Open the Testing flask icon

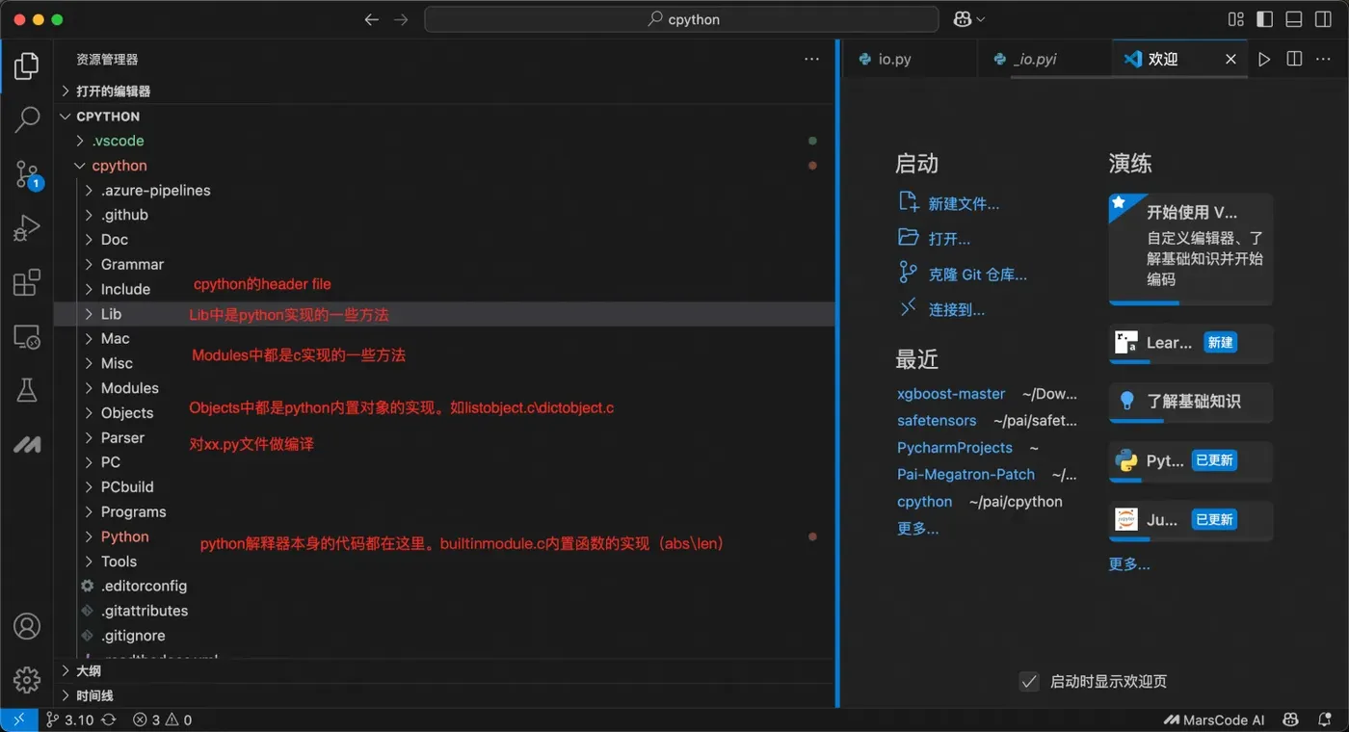pyautogui.click(x=27, y=390)
